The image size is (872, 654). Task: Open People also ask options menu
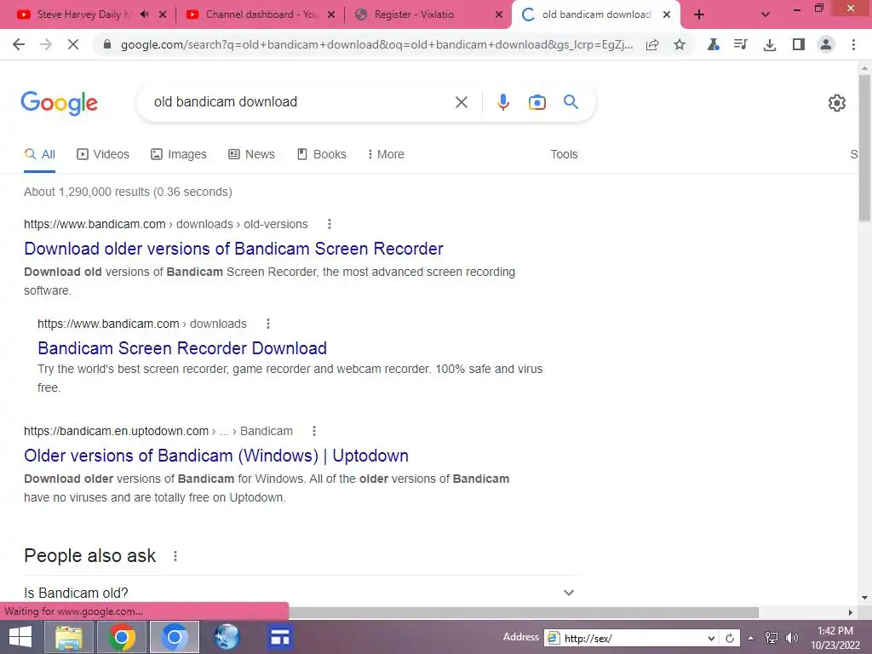click(x=175, y=556)
